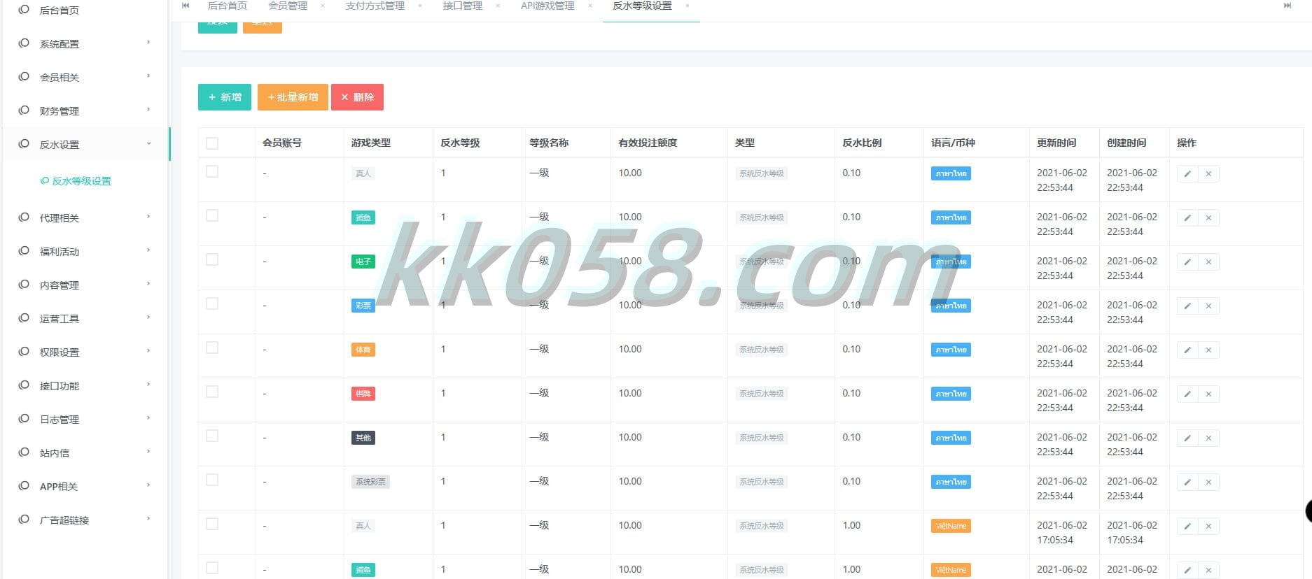Viewport: 1312px width, 579px height.
Task: Delete the 捕鱼 row with 0.10 ratio
Action: tap(1208, 217)
